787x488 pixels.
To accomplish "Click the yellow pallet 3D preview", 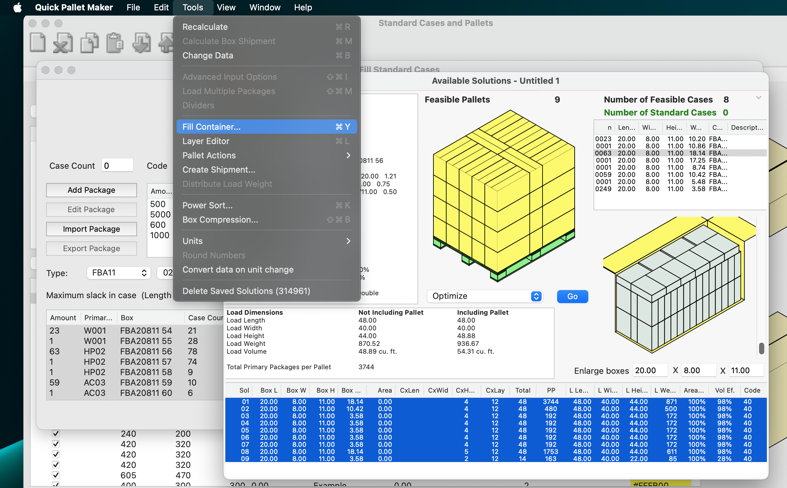I will (x=504, y=196).
